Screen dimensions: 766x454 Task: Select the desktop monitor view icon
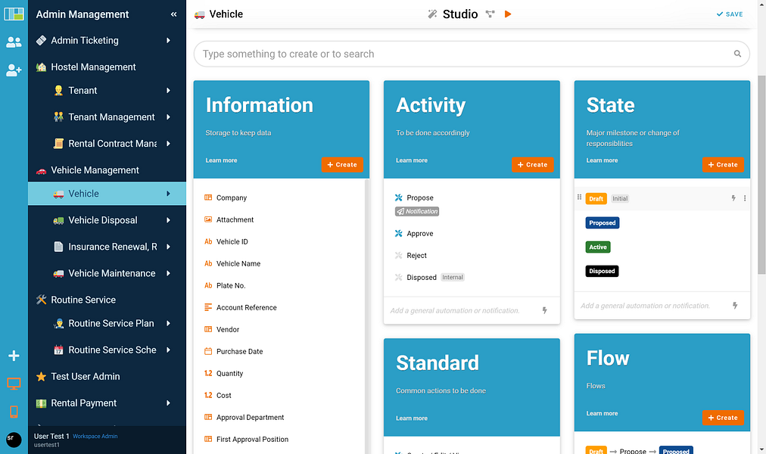tap(14, 384)
